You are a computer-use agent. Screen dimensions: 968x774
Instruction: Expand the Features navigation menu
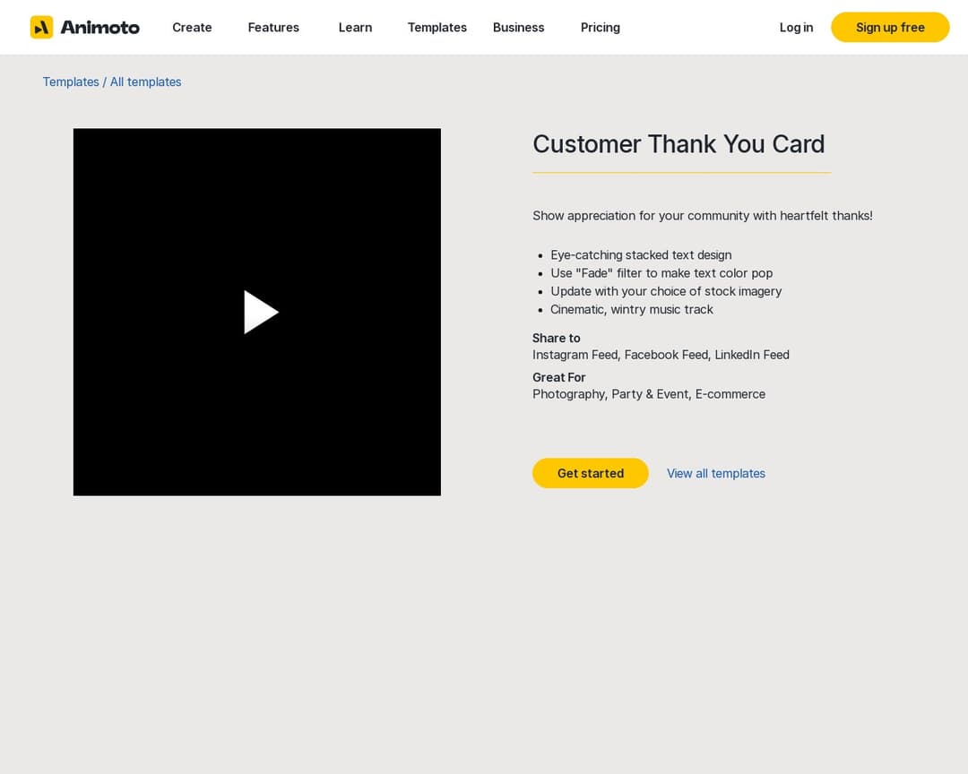(x=273, y=27)
